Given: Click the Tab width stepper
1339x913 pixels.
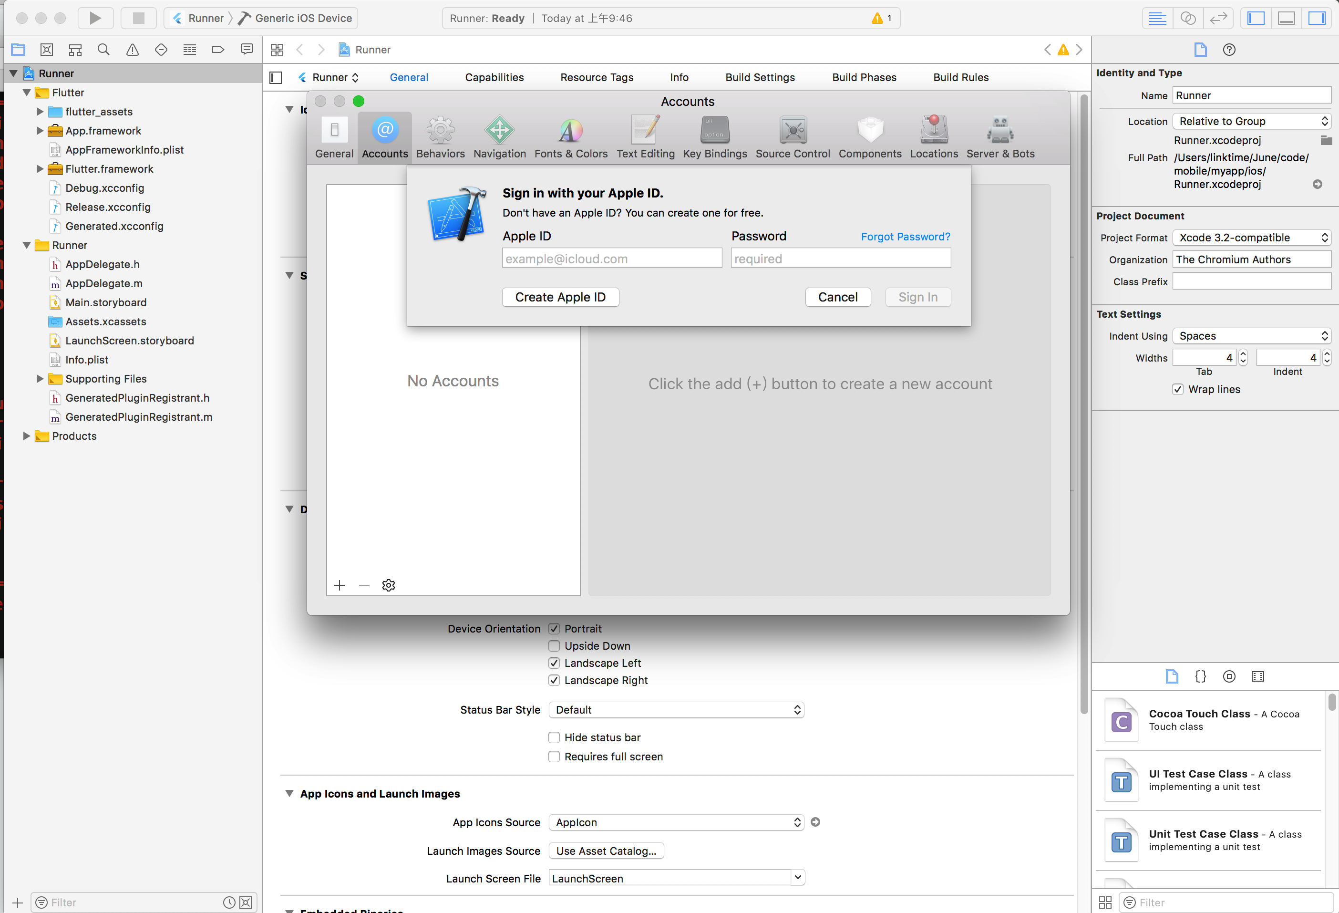Looking at the screenshot, I should [x=1243, y=357].
